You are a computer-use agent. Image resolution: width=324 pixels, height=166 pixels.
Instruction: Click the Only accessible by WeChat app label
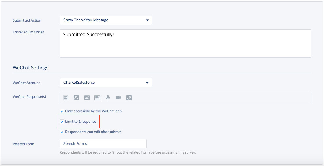tap(93, 111)
